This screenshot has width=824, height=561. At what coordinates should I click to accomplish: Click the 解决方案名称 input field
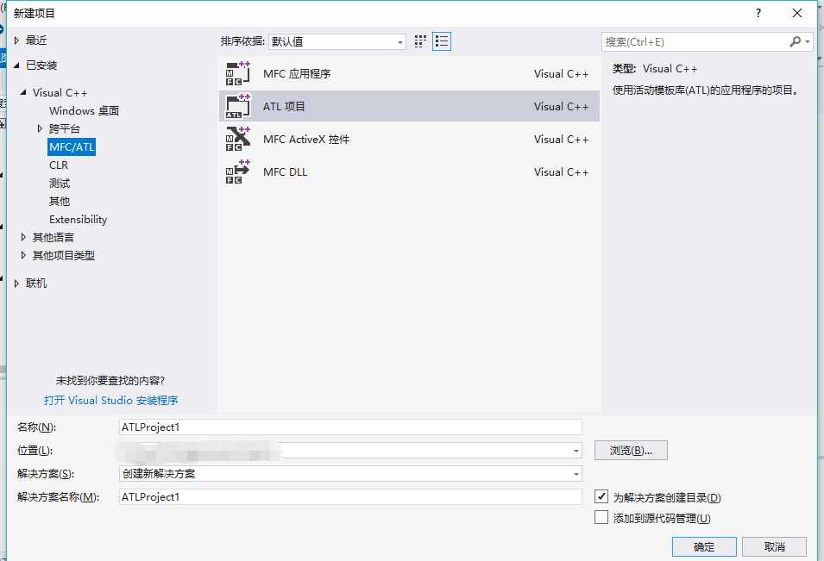350,496
